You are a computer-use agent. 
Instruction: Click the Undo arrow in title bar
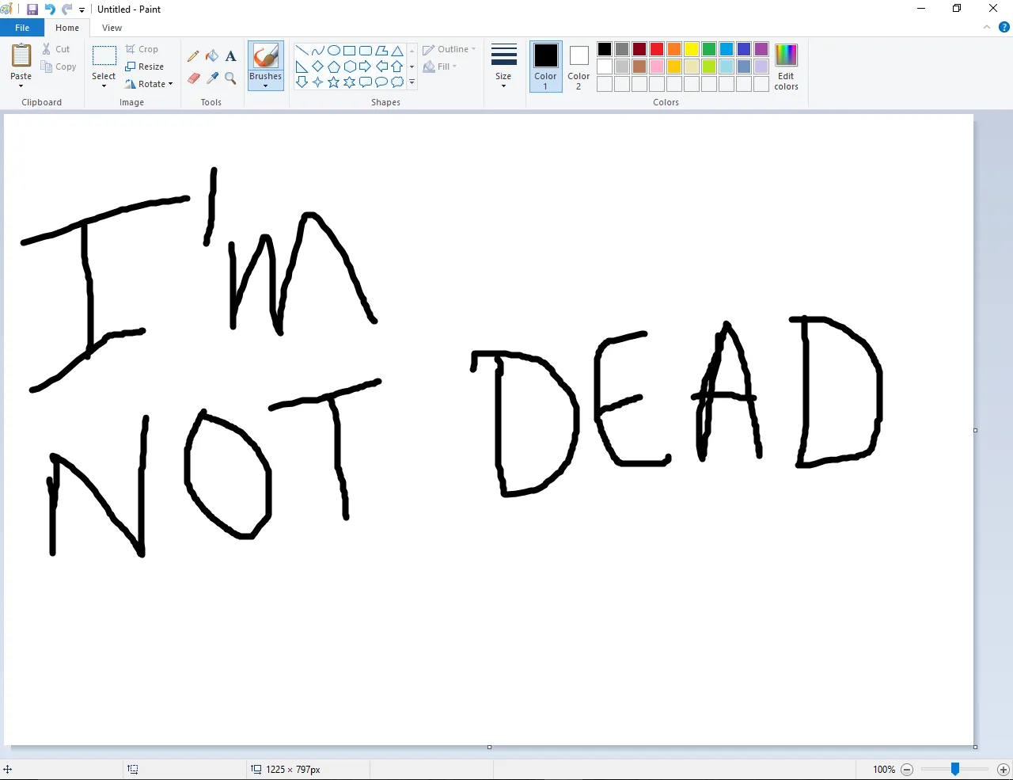[50, 10]
